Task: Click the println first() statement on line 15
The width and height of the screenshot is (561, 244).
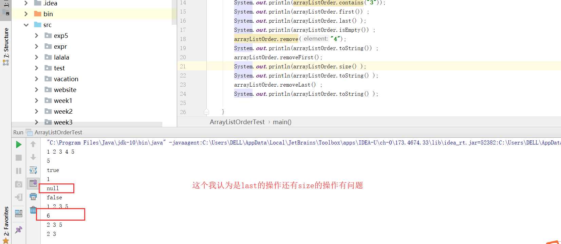Action: tap(301, 12)
